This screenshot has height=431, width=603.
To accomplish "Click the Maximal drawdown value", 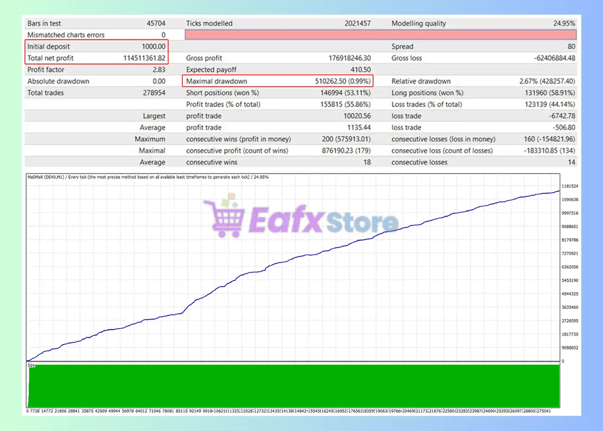I will tap(342, 81).
